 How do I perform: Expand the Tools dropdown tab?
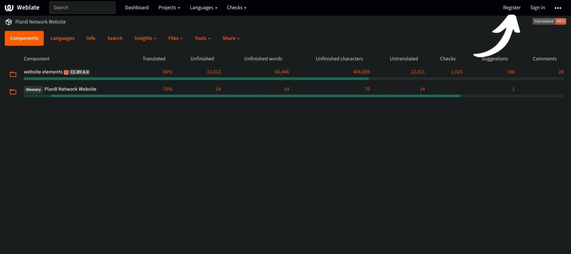pos(203,38)
